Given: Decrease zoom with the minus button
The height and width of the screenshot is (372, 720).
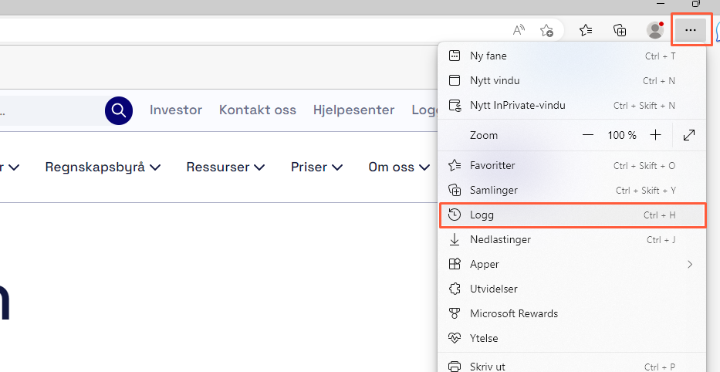Looking at the screenshot, I should (588, 135).
